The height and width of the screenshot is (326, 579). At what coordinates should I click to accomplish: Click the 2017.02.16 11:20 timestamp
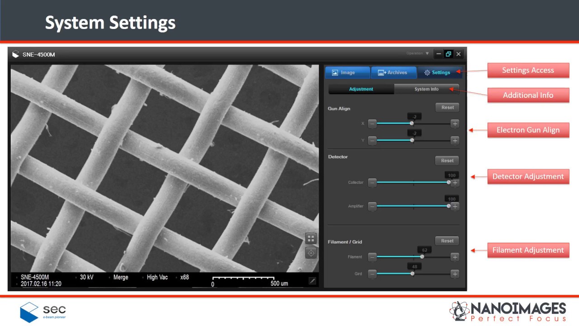(x=41, y=284)
